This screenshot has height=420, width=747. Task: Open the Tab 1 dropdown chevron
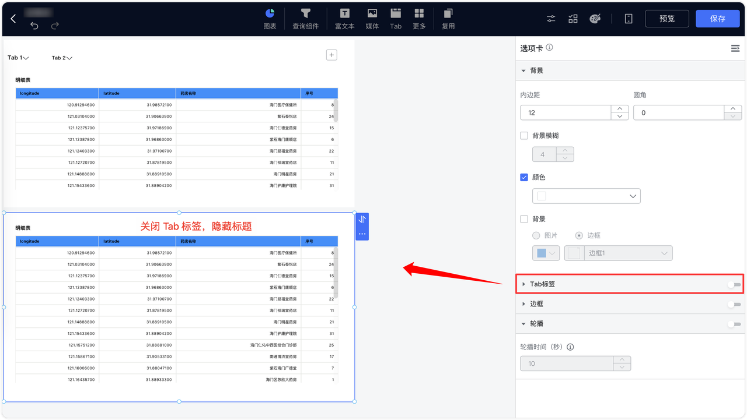(26, 58)
